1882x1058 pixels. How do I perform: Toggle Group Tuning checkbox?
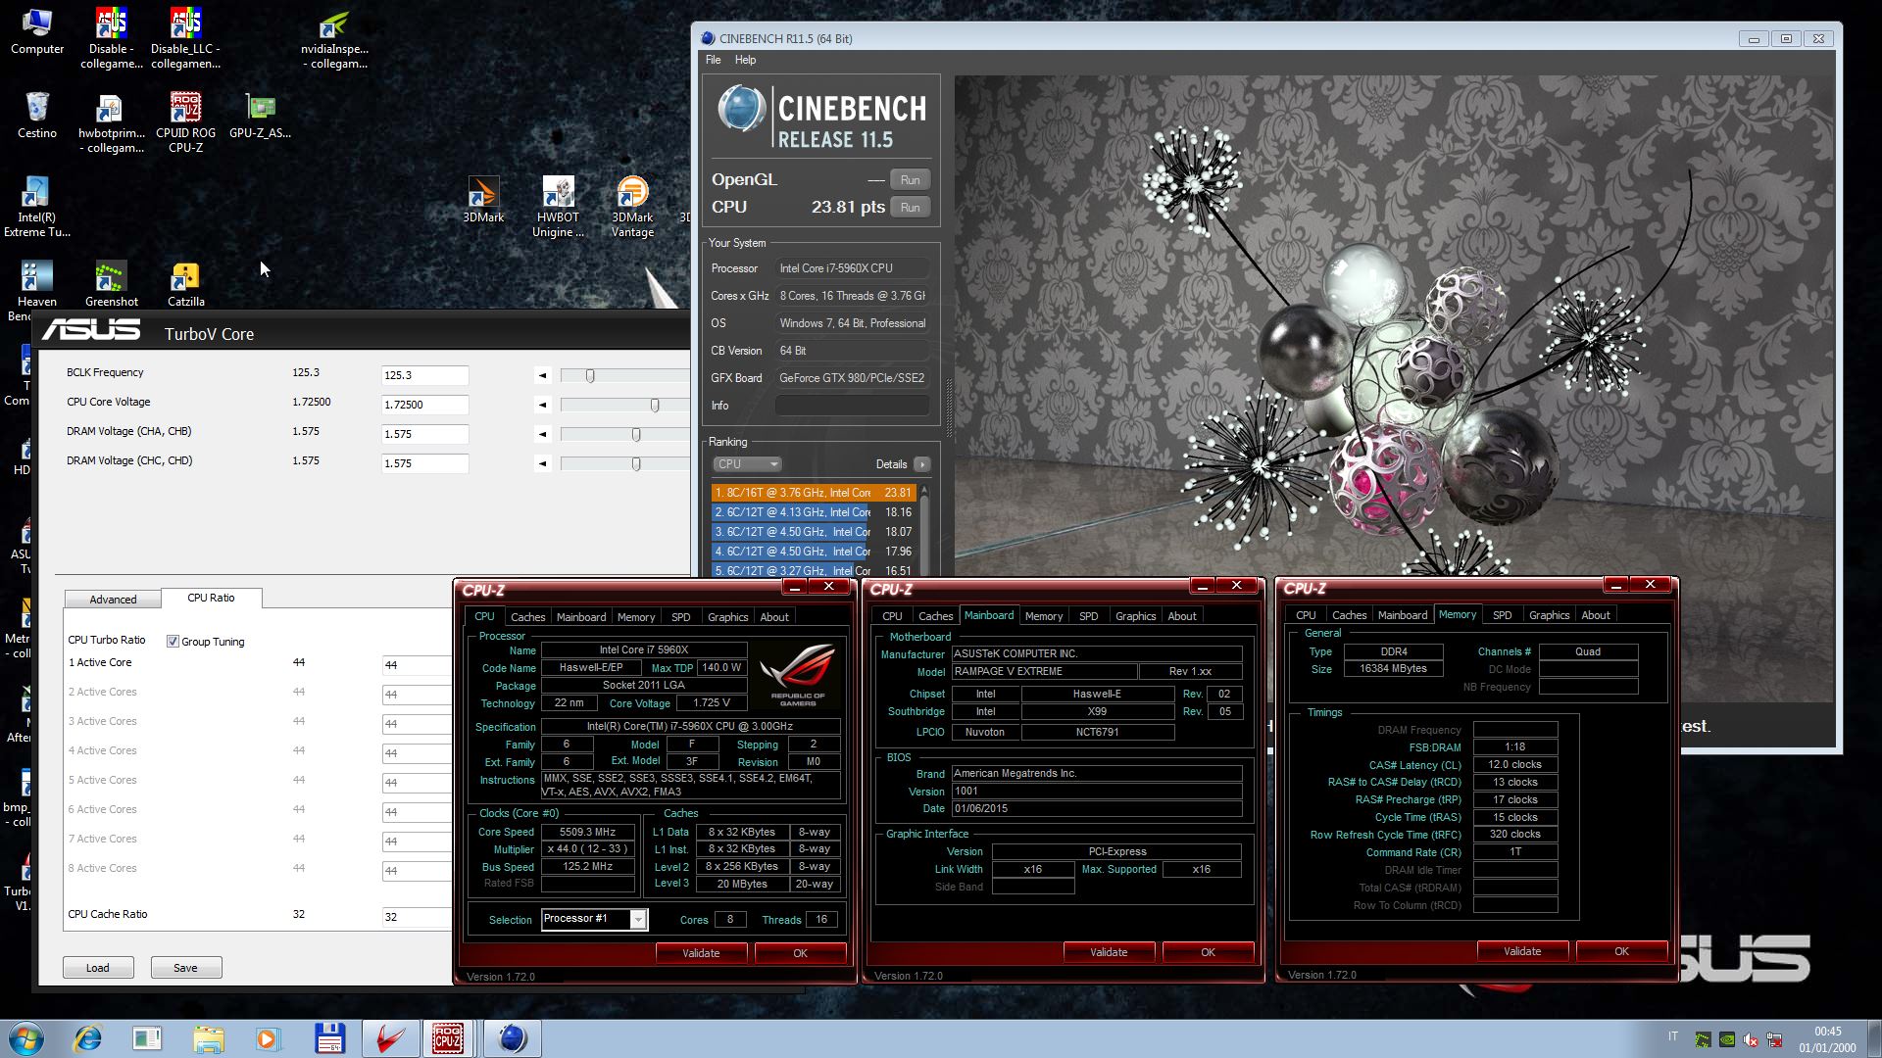pos(173,642)
